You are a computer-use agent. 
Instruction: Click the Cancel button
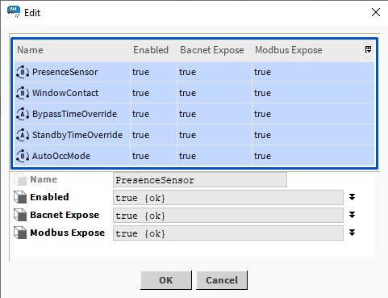pos(222,280)
